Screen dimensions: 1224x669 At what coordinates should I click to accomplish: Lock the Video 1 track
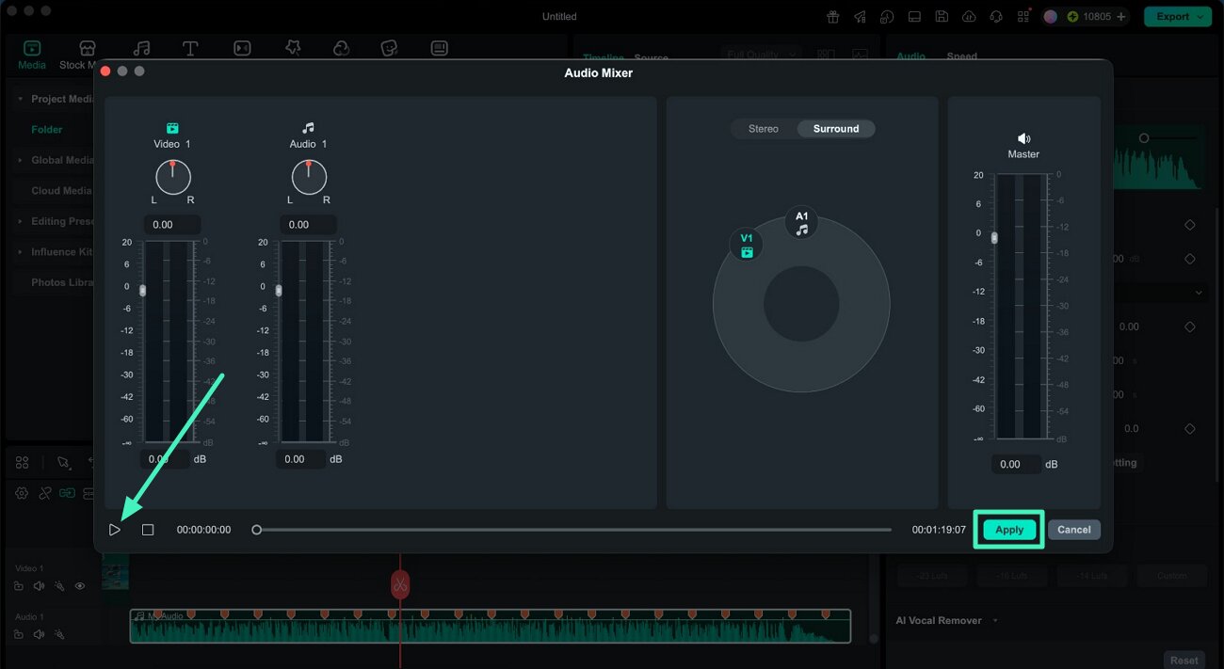tap(19, 586)
